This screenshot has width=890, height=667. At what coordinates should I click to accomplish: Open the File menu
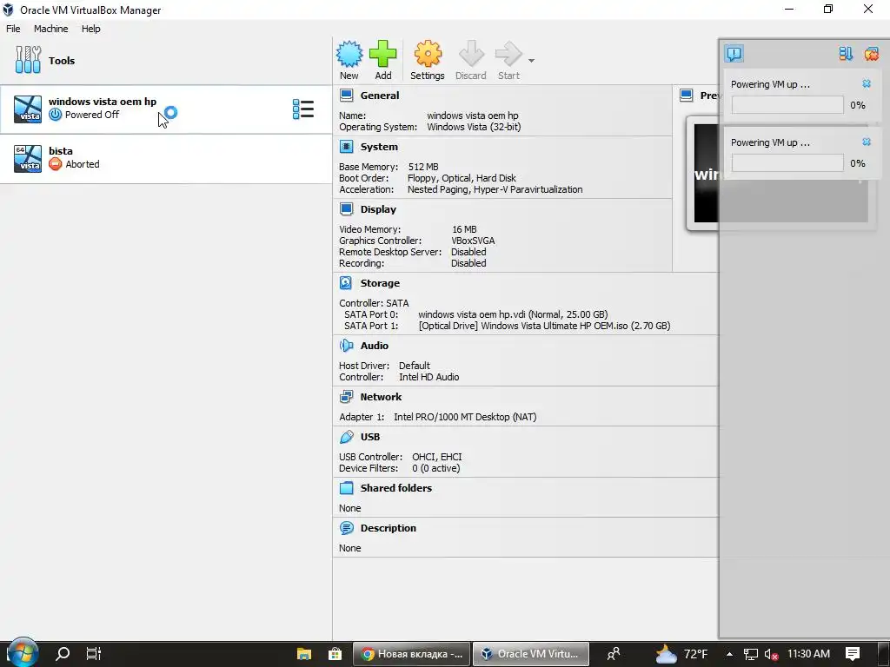(x=13, y=29)
